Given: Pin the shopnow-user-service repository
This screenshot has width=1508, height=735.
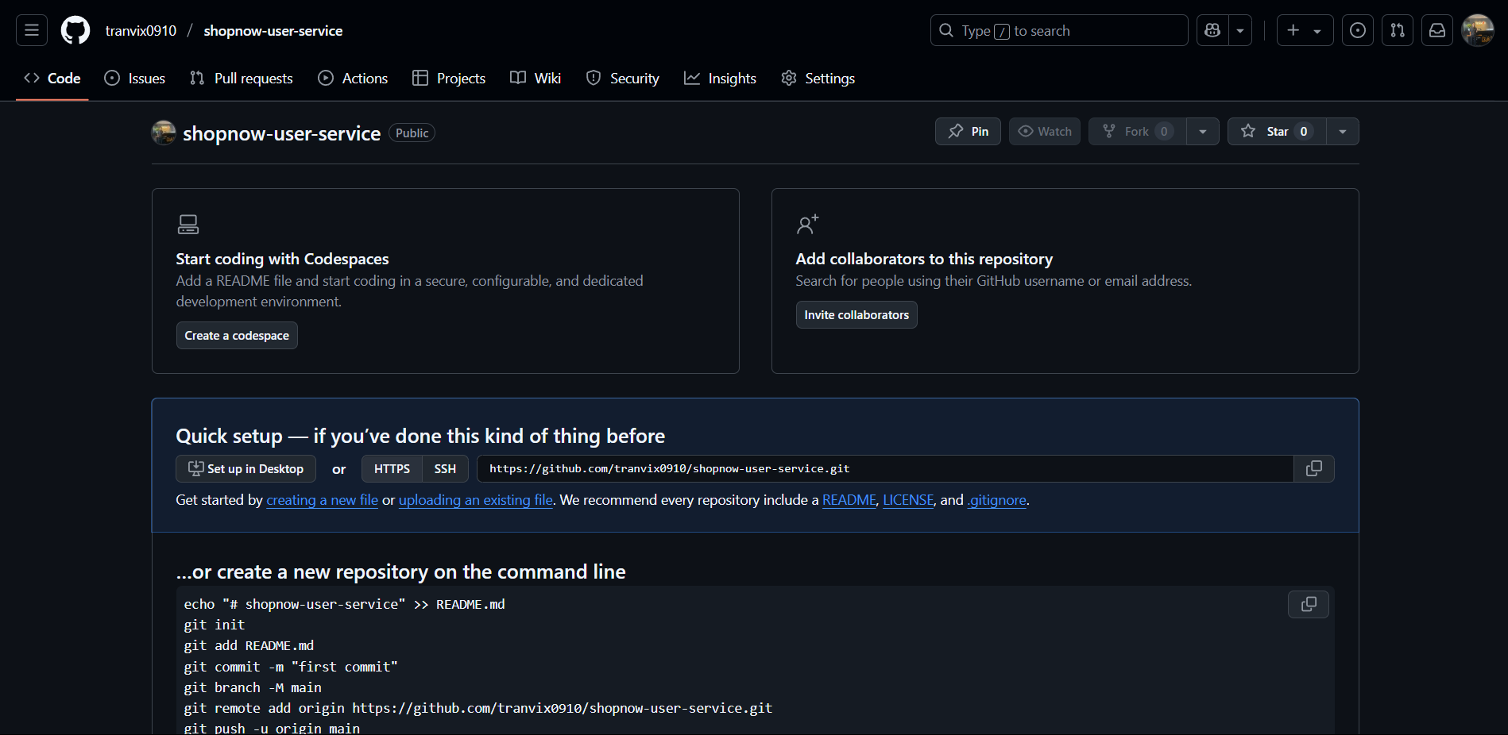Looking at the screenshot, I should pos(968,131).
